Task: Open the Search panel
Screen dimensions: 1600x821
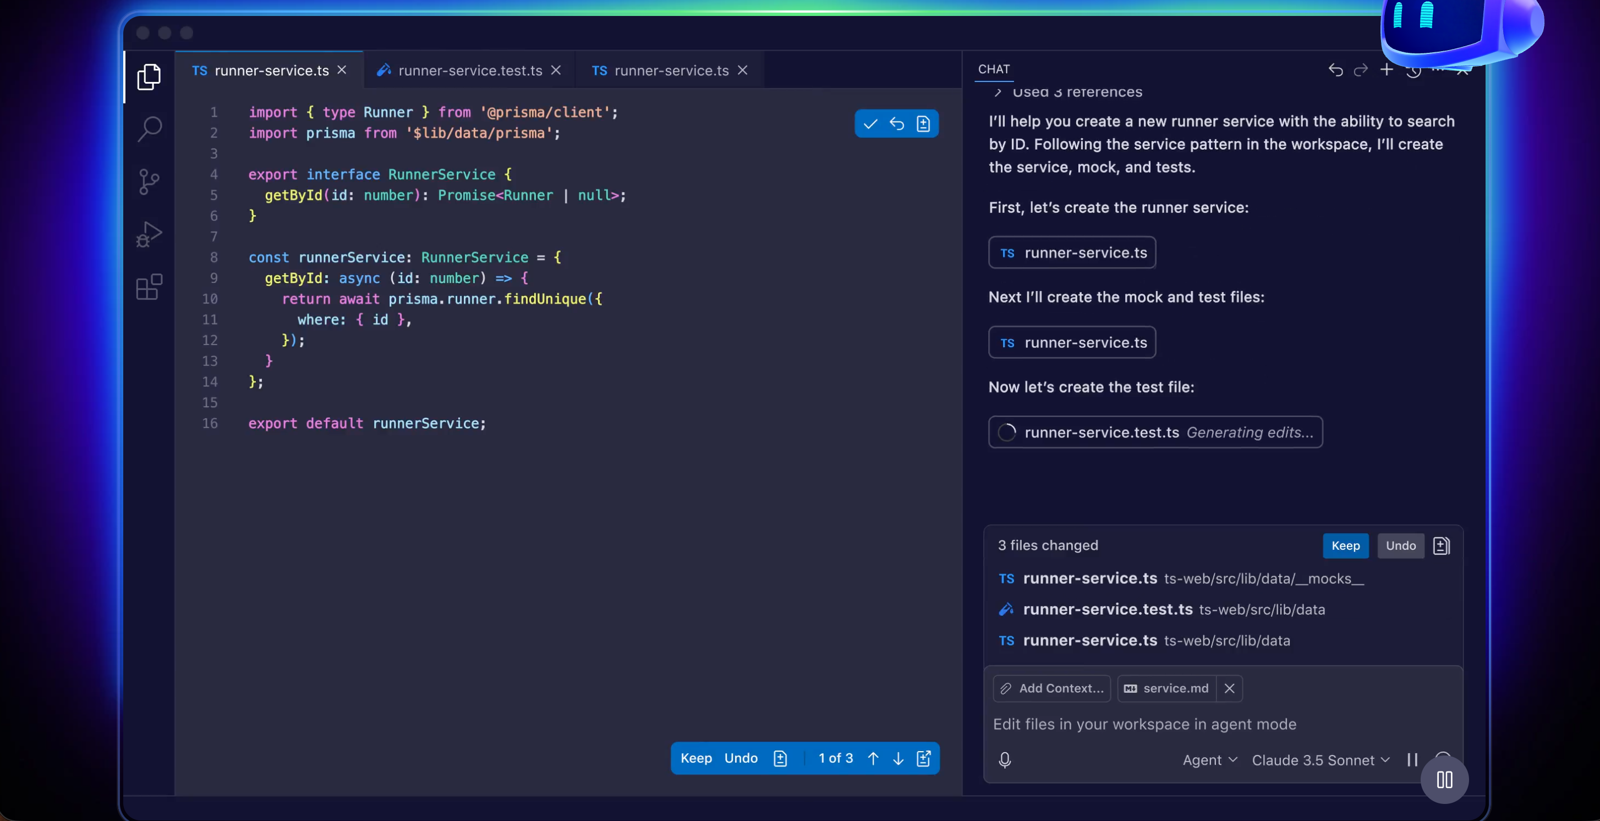Action: tap(149, 129)
